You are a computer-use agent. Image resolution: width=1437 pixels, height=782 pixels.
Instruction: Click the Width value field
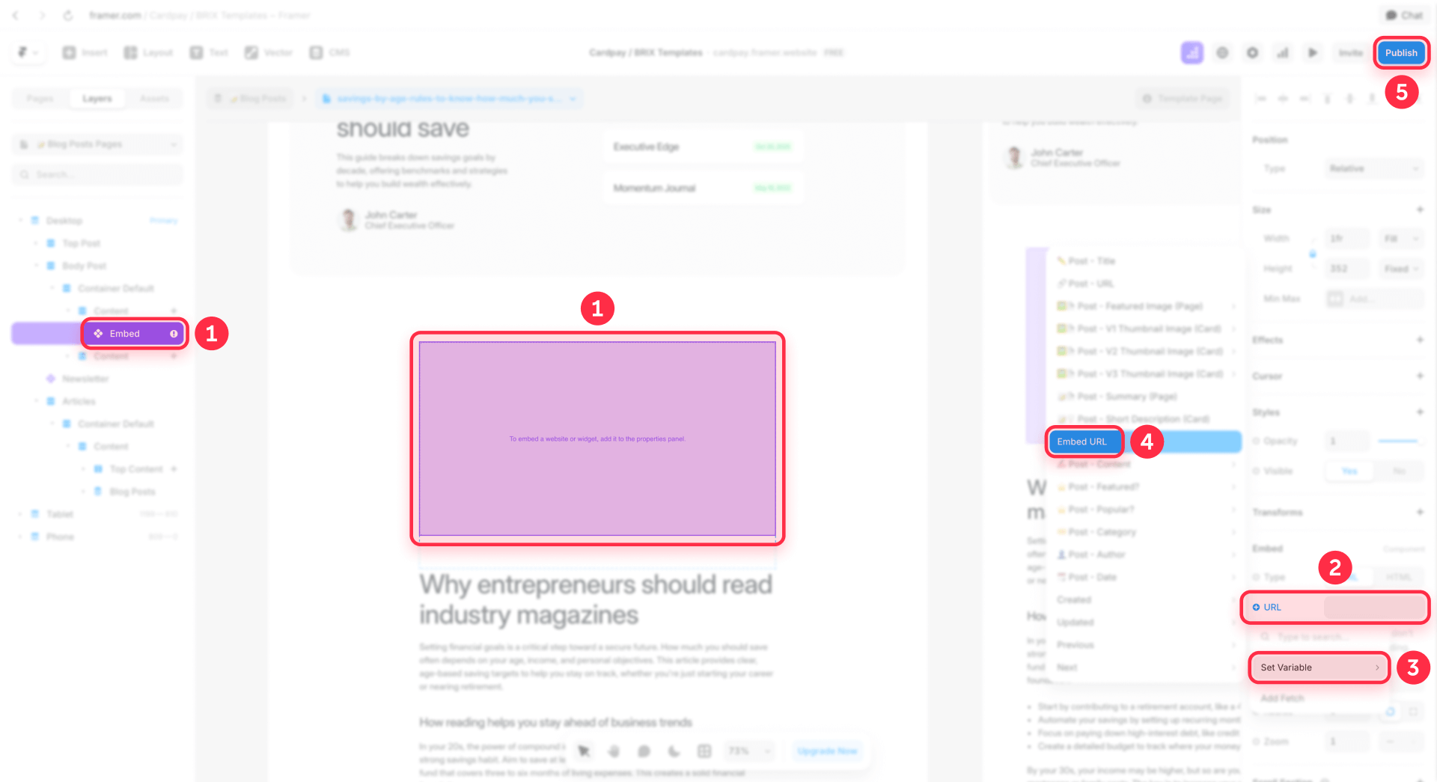(1347, 239)
